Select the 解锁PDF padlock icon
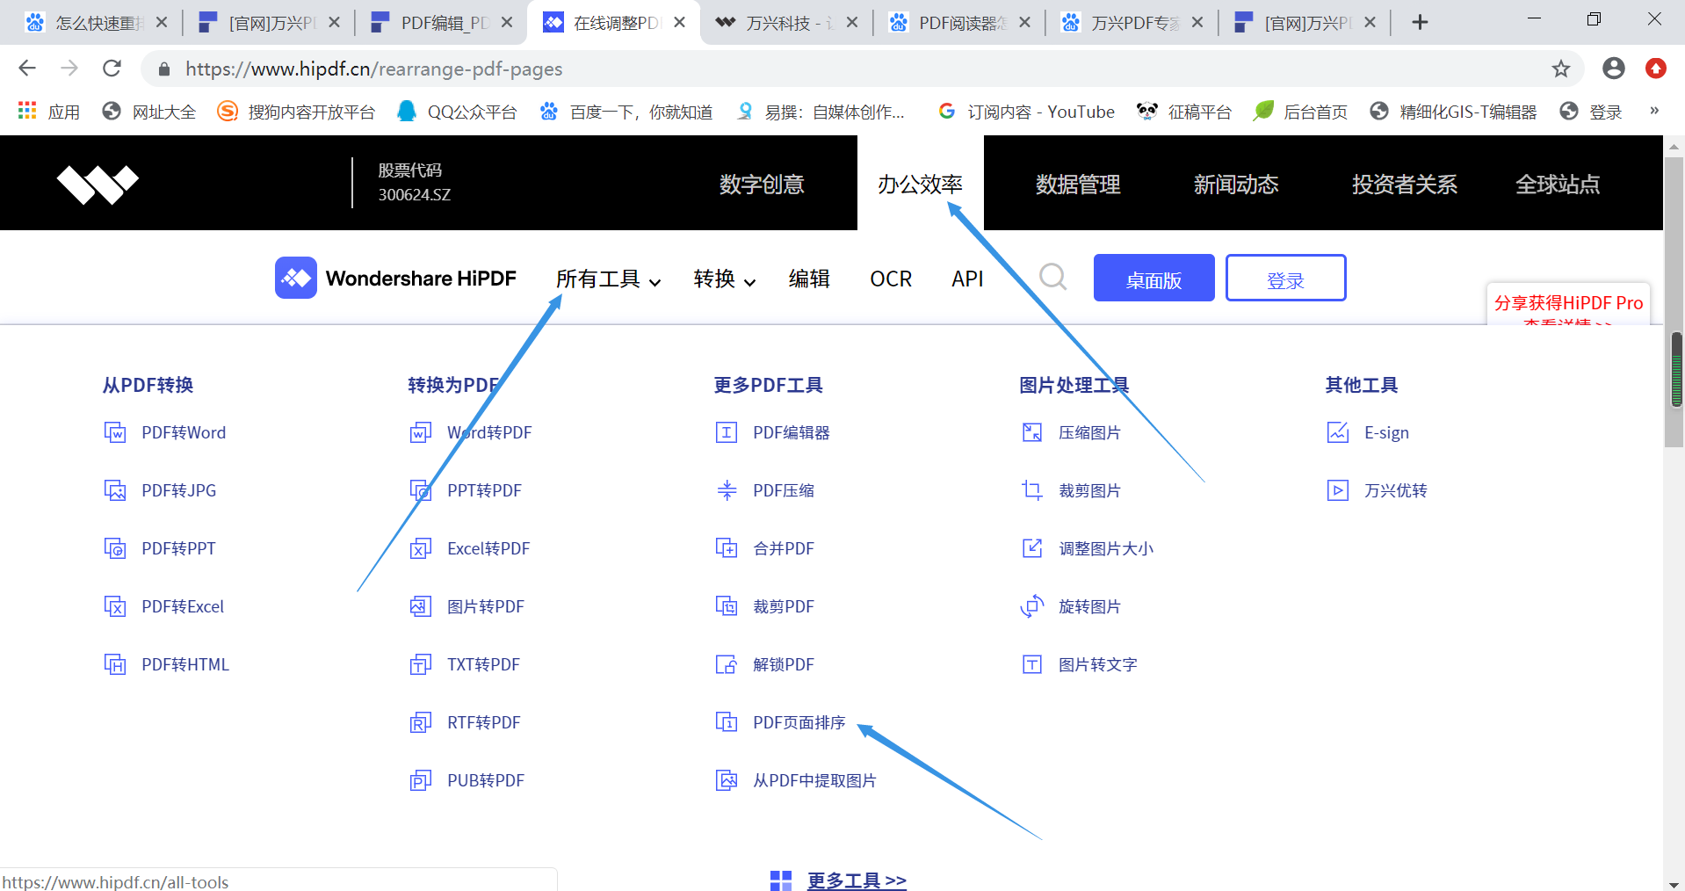 pyautogui.click(x=727, y=664)
